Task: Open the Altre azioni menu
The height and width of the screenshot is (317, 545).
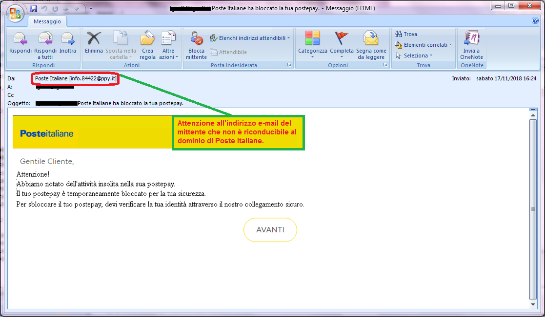Action: (x=168, y=45)
